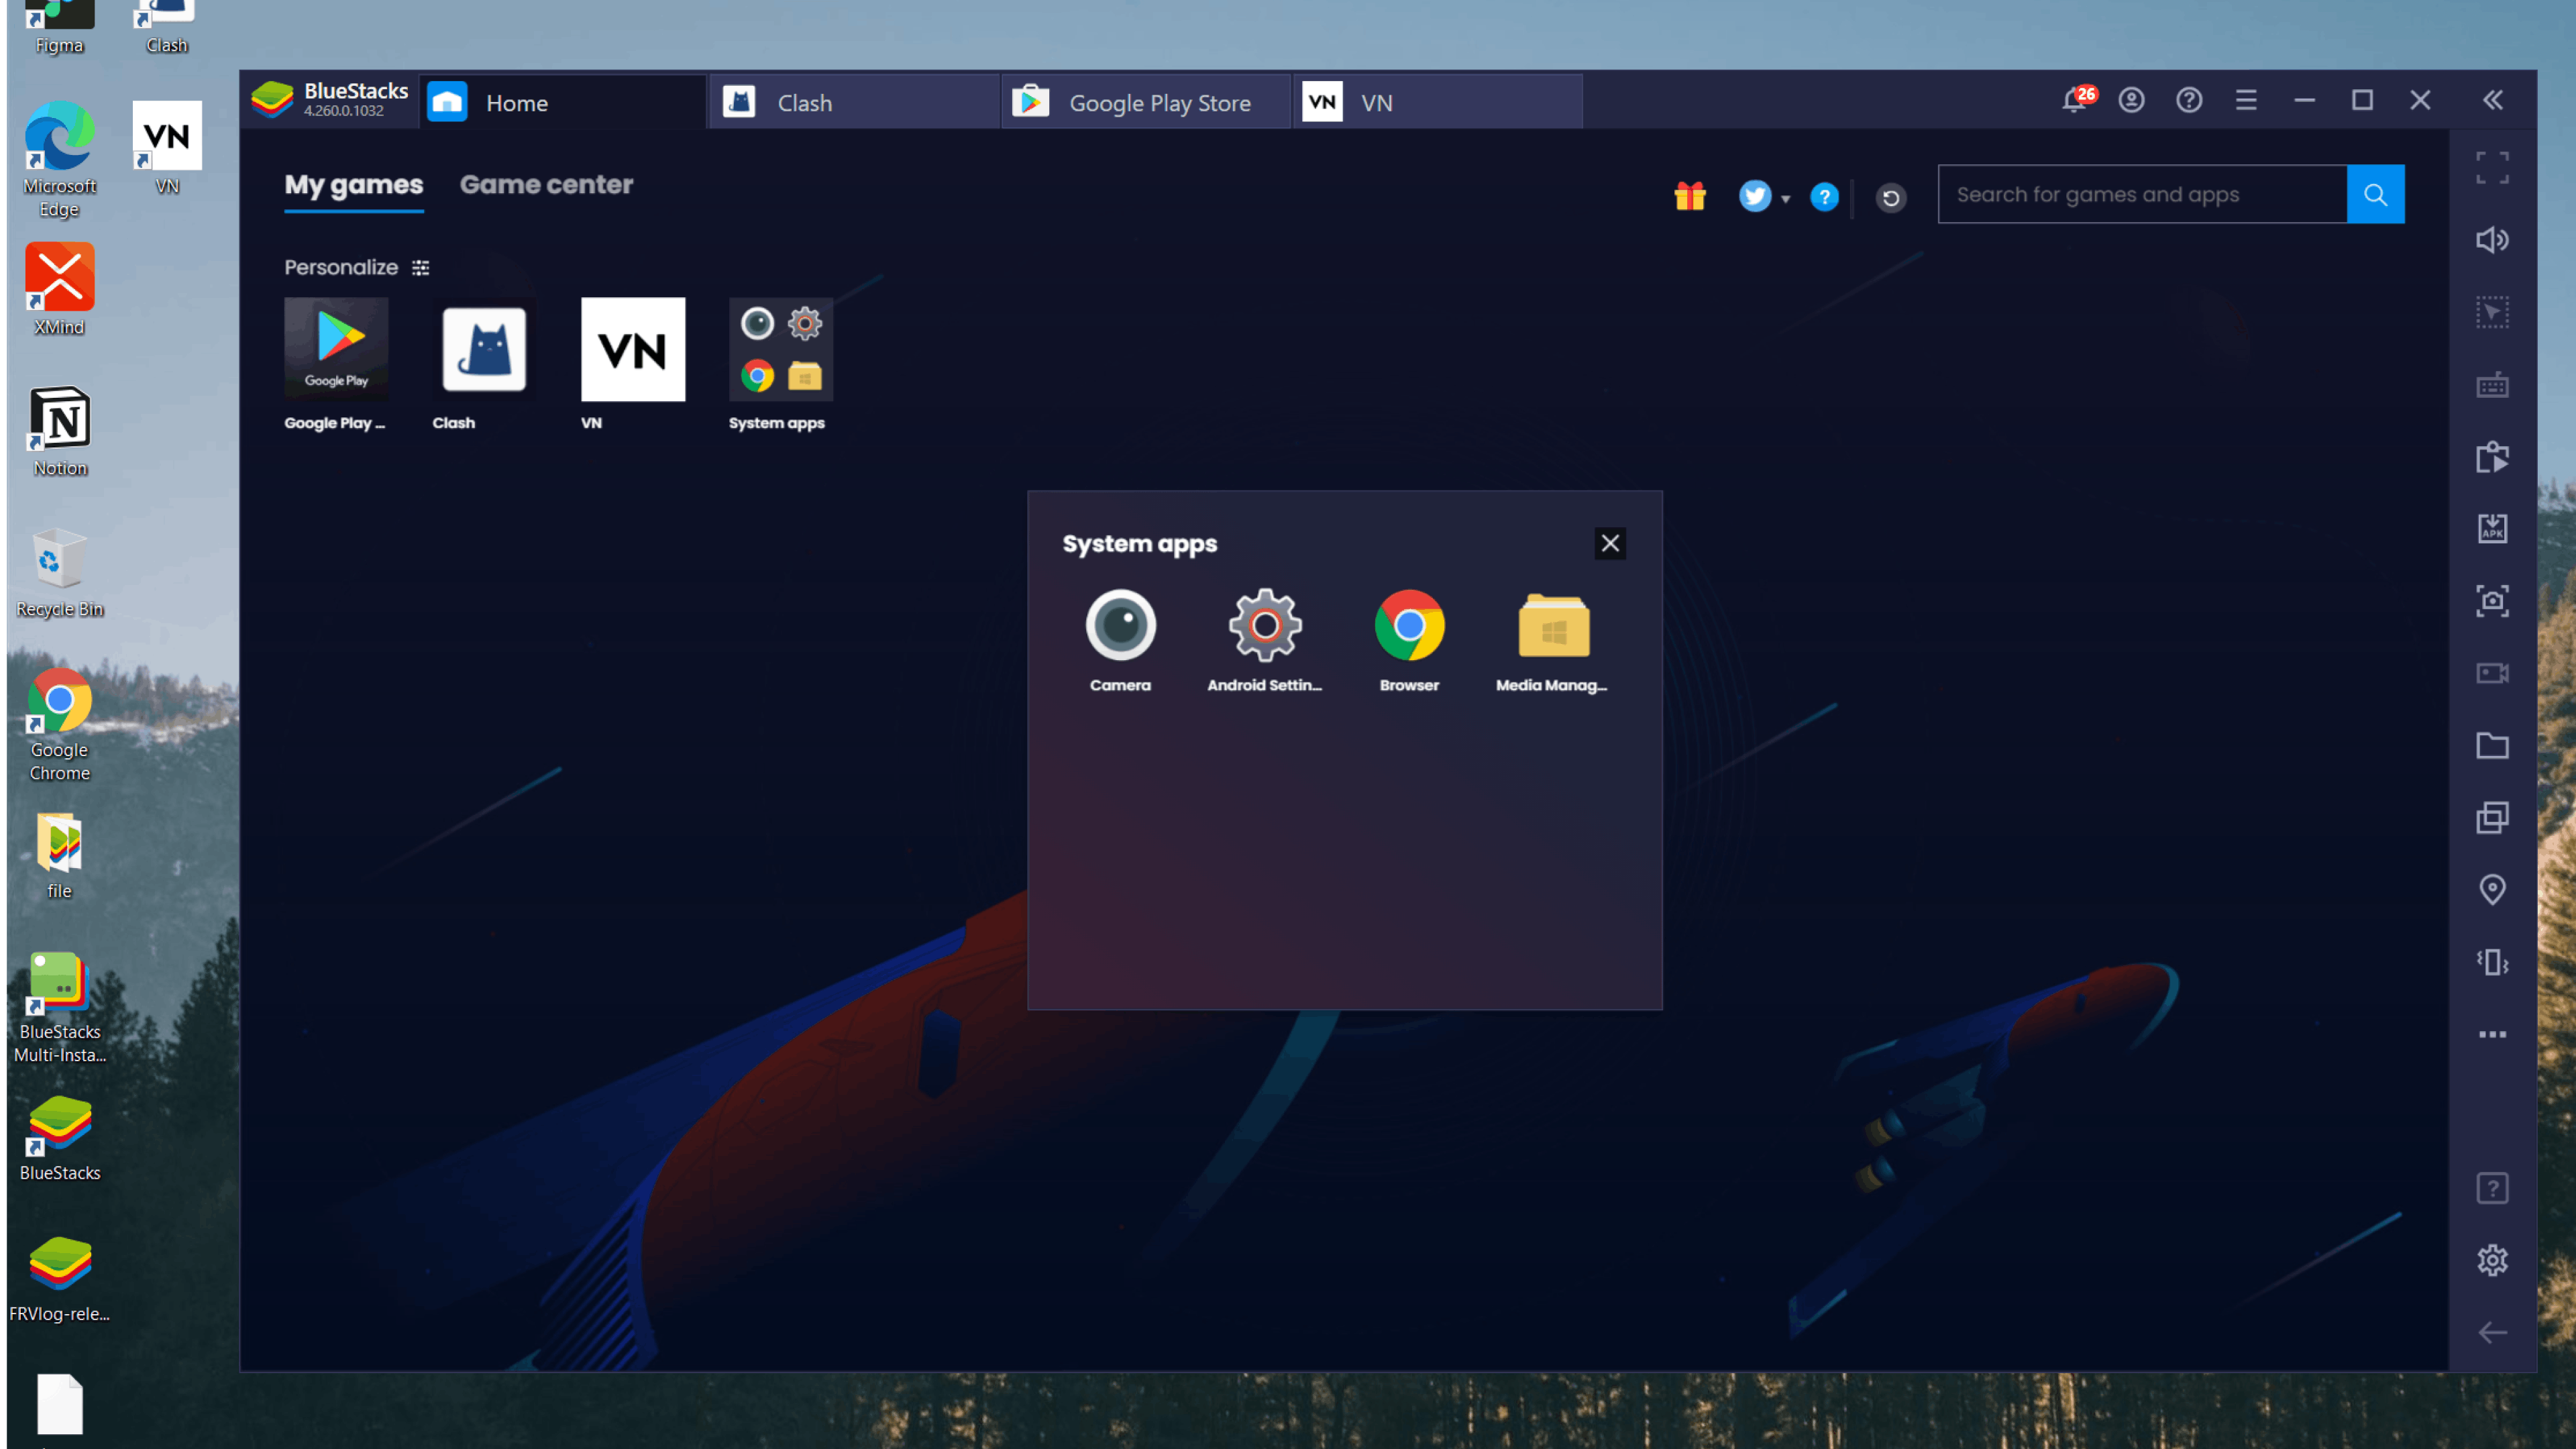Switch to the Home tab
This screenshot has width=2576, height=1449.
tap(563, 102)
